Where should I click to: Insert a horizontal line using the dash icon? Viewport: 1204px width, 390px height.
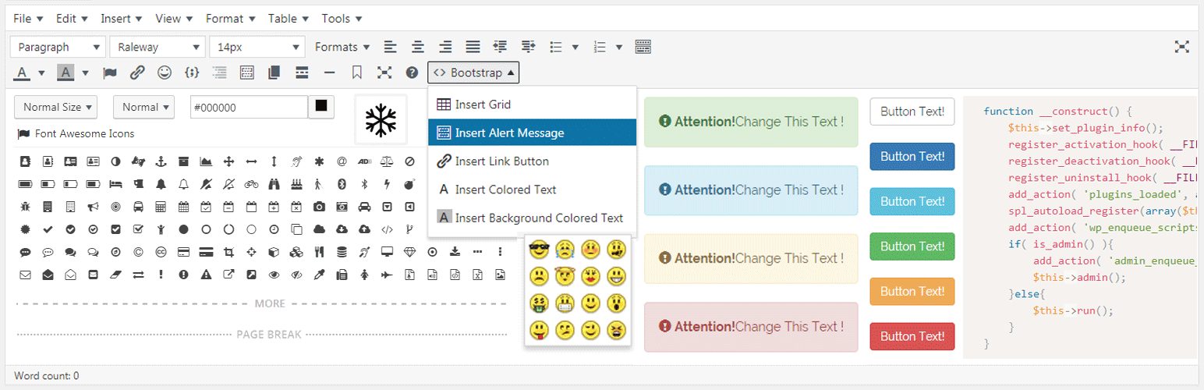point(329,73)
